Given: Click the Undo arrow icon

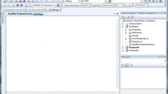Looking at the screenshot, I should [x=41, y=1].
